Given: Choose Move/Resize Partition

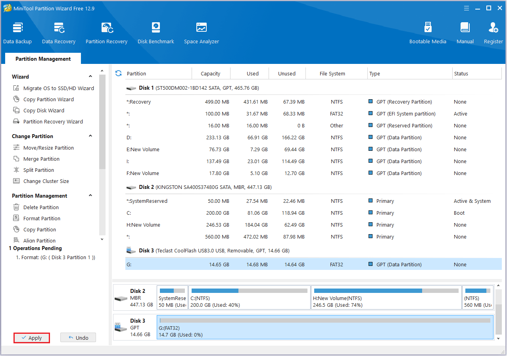Looking at the screenshot, I should click(x=44, y=148).
